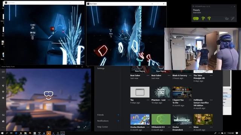Click the Blade & Sorcery title
This screenshot has height=135, width=241.
180,75
